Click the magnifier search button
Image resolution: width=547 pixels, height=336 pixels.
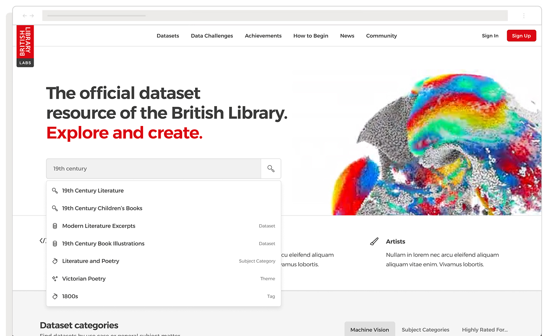(x=271, y=169)
